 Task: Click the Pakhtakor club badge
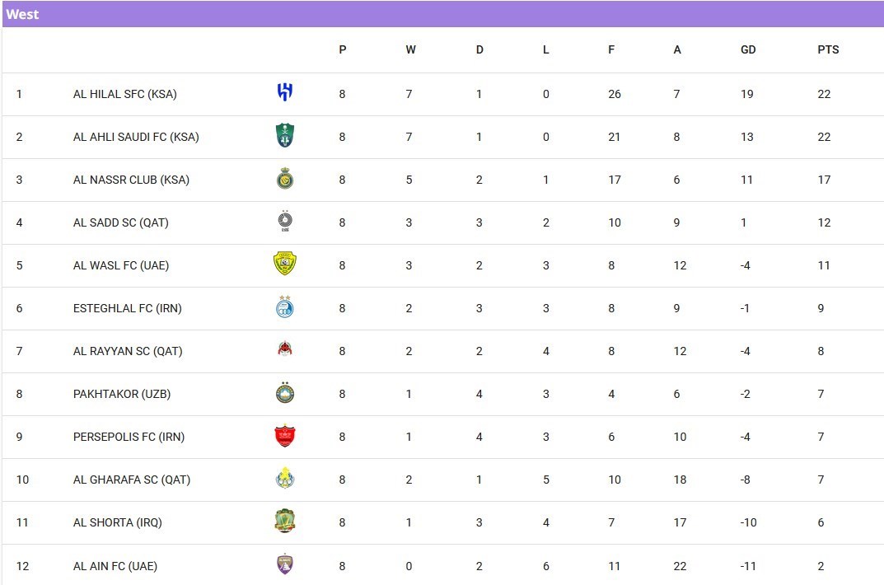coord(284,393)
